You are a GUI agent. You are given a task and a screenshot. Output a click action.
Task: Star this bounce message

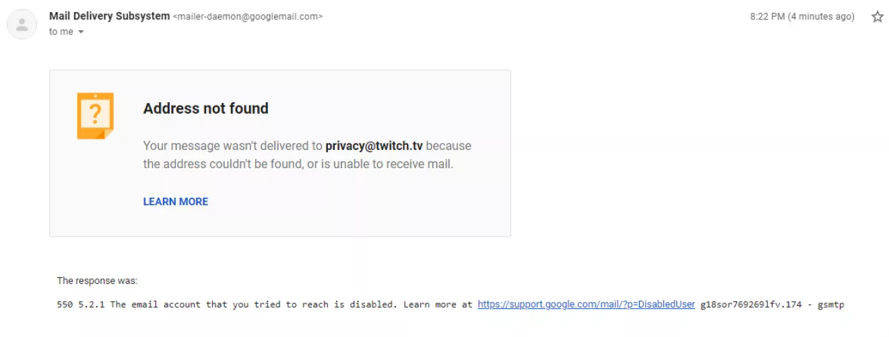[877, 17]
